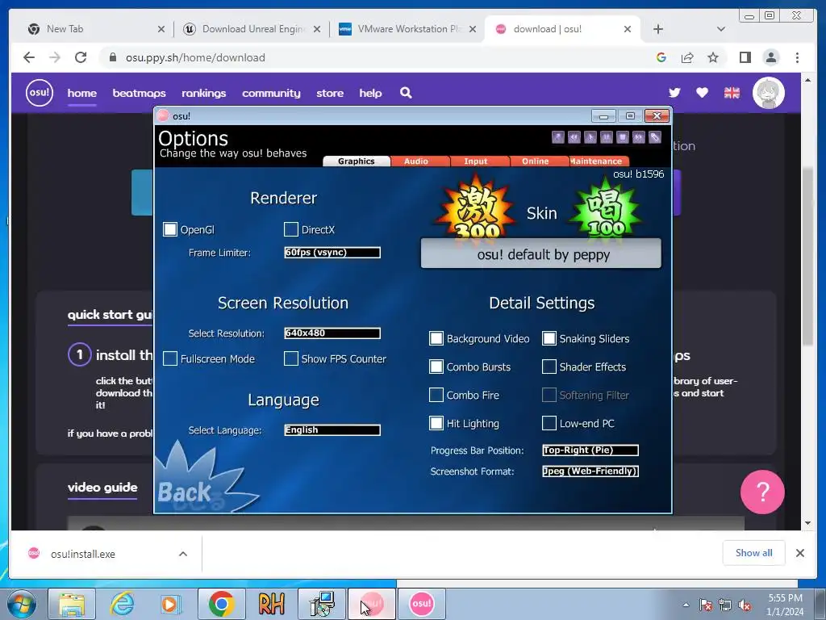Enable the OpenGl renderer checkbox
826x620 pixels.
click(x=170, y=229)
